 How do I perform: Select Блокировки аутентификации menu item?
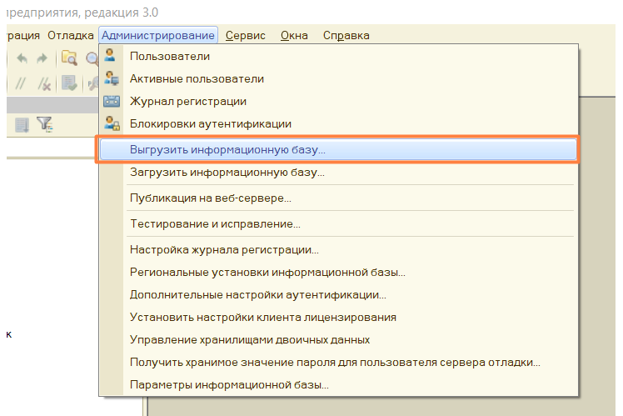coord(338,123)
